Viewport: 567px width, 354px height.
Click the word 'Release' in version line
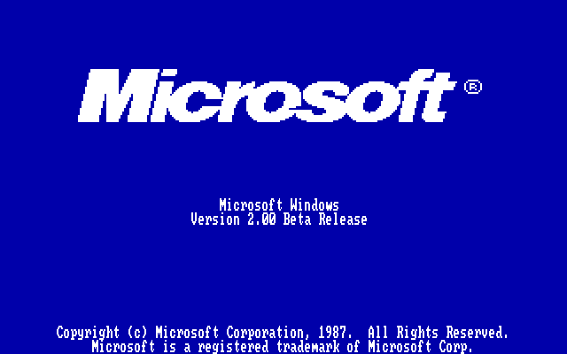(343, 219)
